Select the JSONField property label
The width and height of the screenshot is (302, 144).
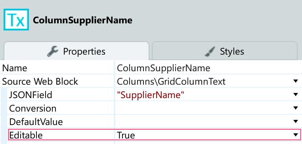pos(31,95)
